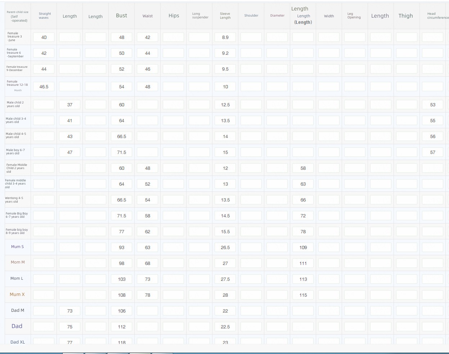Viewport: 449px width, 354px height.
Task: Select the Shoulder column header
Action: pos(251,16)
